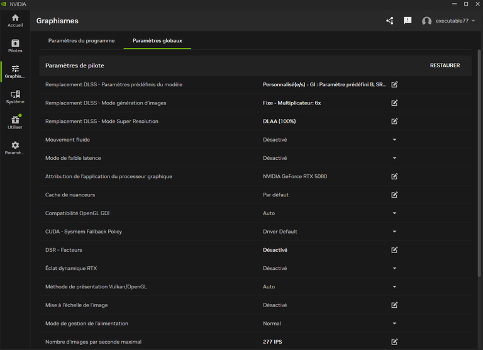Image resolution: width=483 pixels, height=350 pixels.
Task: Select the DLAA (100%) value
Action: pyautogui.click(x=279, y=121)
